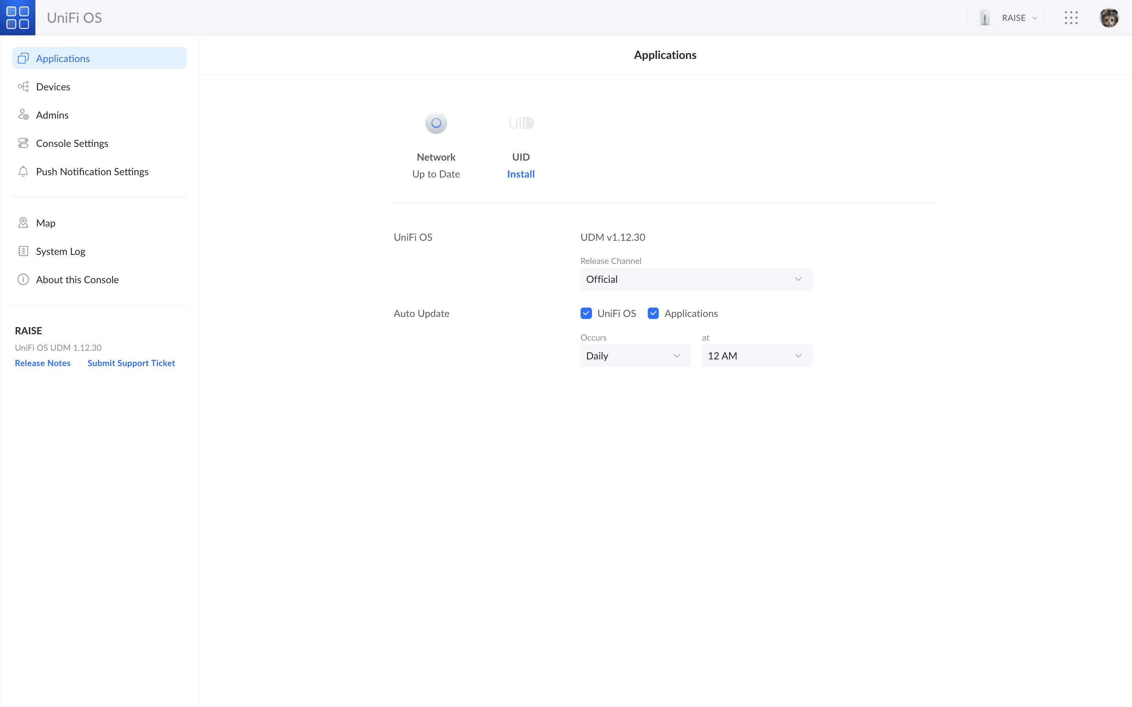Click the RAISE console device icon
This screenshot has height=707, width=1132.
click(x=985, y=18)
